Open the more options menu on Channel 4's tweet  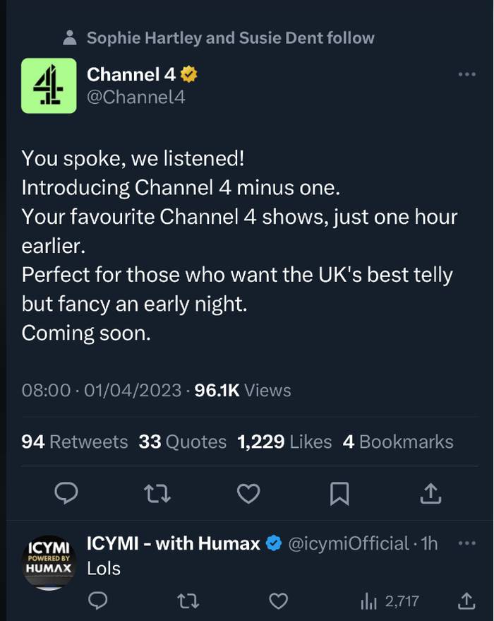(x=466, y=73)
